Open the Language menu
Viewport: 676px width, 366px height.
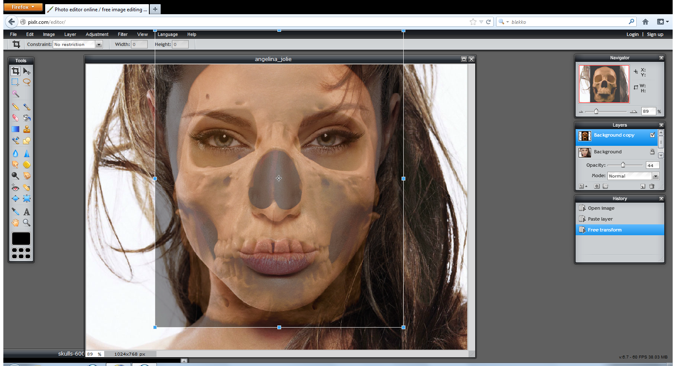click(168, 34)
